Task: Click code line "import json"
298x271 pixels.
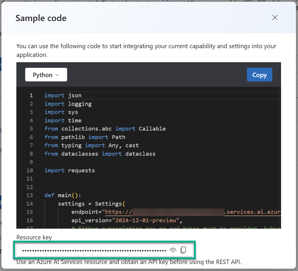Action: (63, 95)
